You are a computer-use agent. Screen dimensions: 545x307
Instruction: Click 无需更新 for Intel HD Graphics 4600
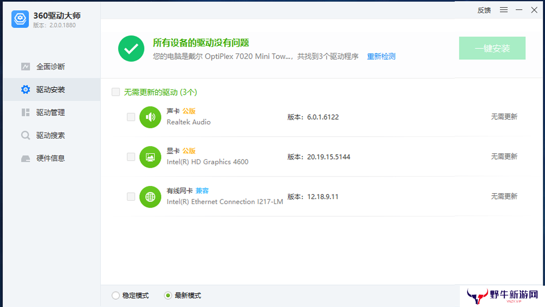coord(504,157)
